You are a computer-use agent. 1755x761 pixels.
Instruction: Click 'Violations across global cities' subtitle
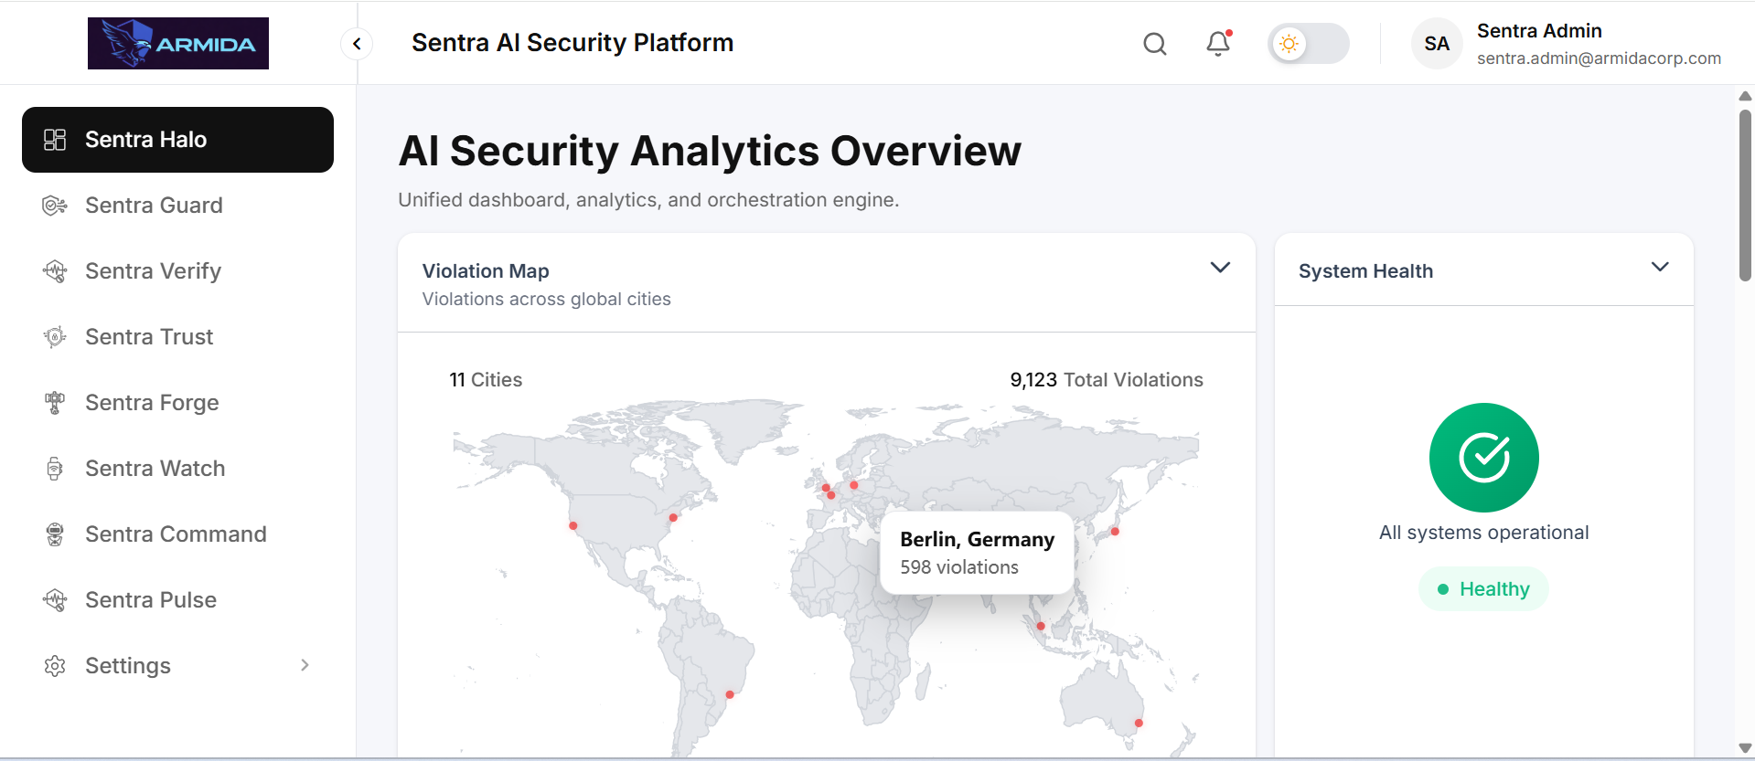546,300
